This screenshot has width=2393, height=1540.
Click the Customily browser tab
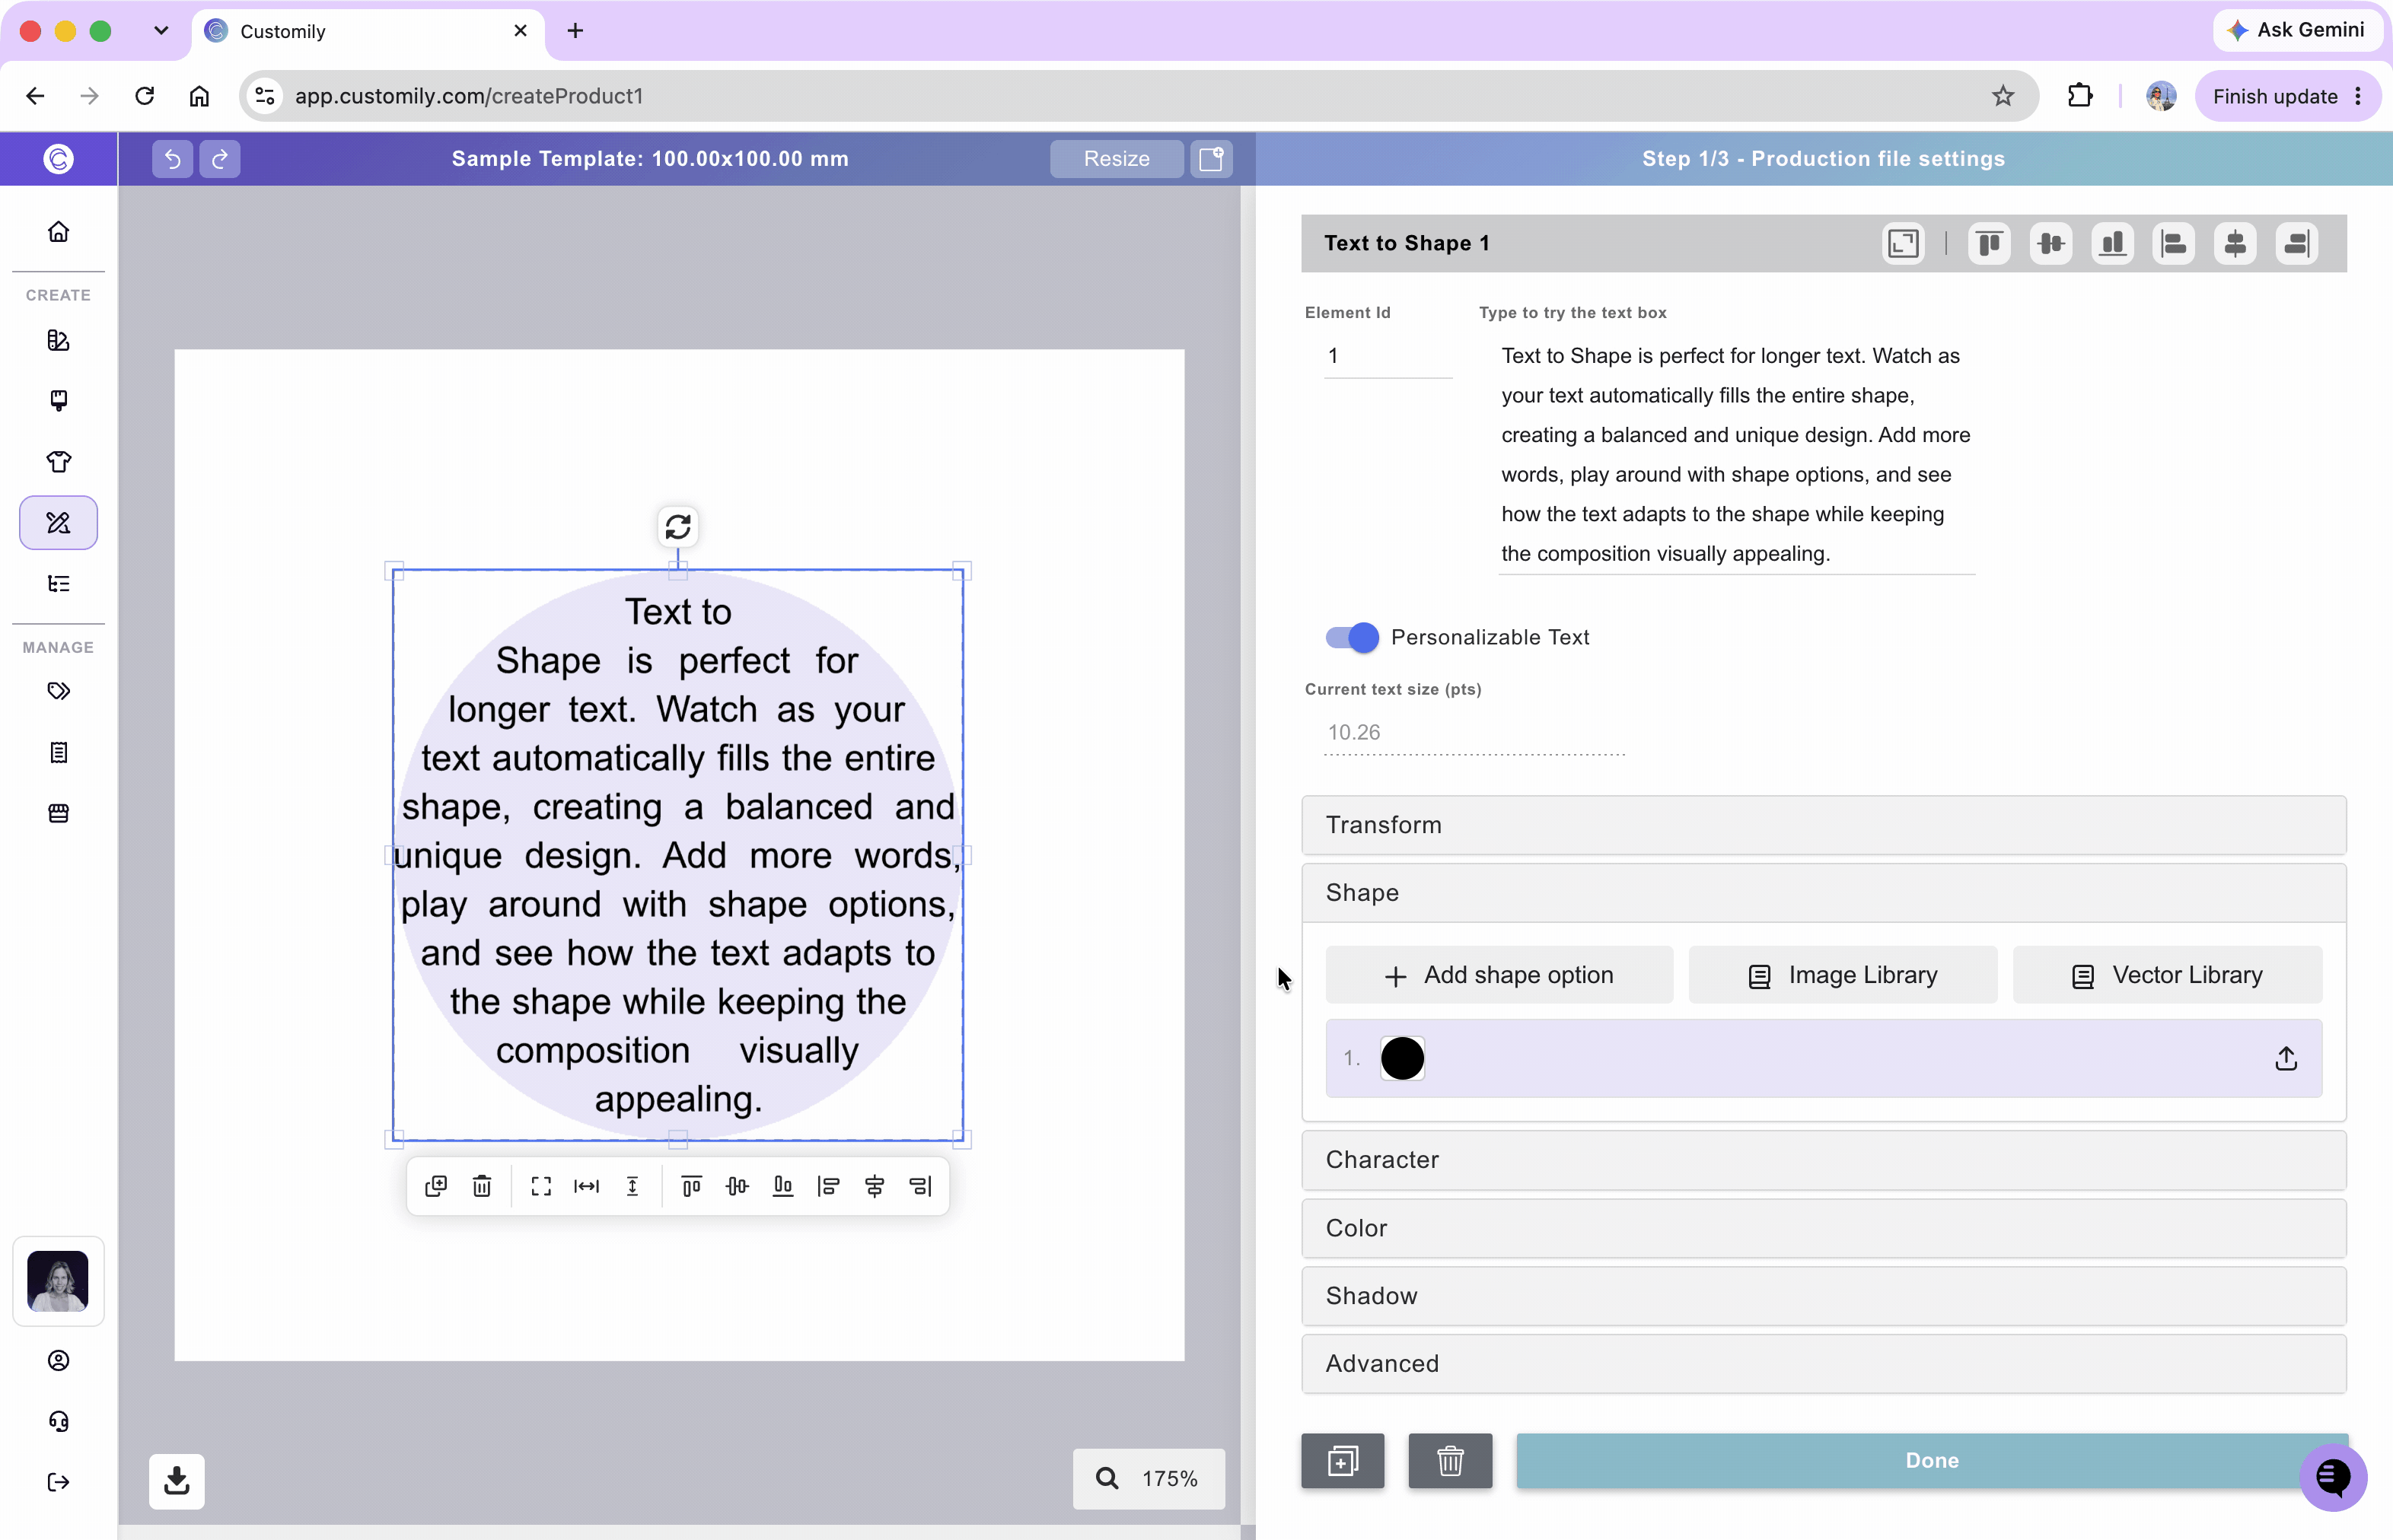(x=367, y=31)
